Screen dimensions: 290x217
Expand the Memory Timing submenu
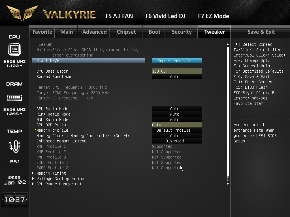(51, 173)
